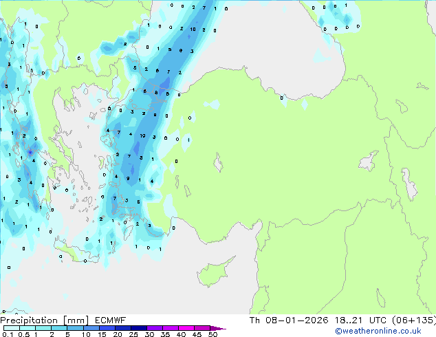Click the 45–50 mm dark magenta legend swatch
The width and height of the screenshot is (436, 337).
click(202, 328)
